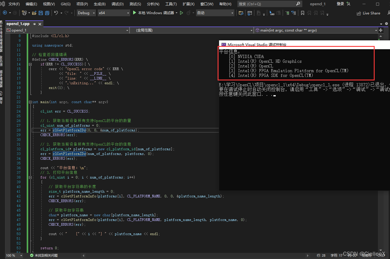Click the 字符: 17 character indicator

[x=337, y=255]
